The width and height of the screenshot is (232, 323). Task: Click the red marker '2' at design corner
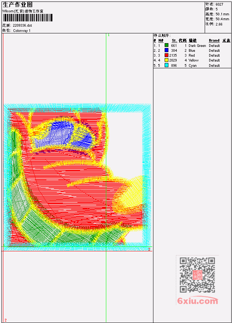pos(149,249)
